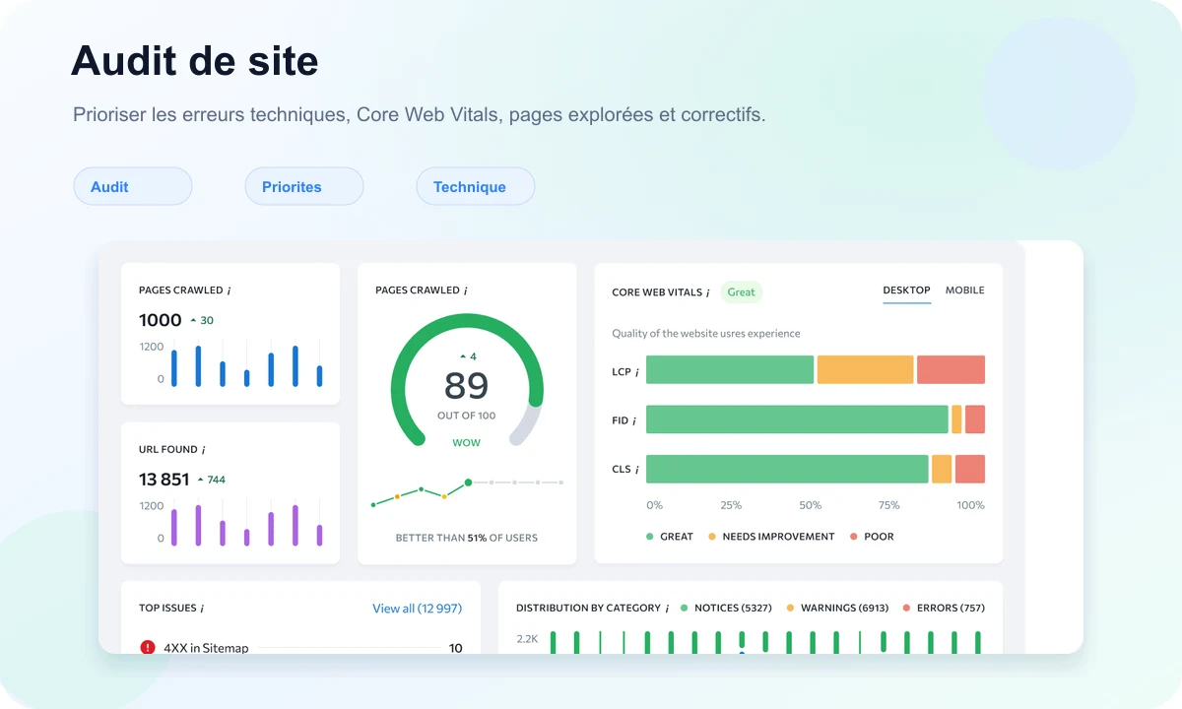
Task: Click info icon beside FID
Action: [634, 421]
